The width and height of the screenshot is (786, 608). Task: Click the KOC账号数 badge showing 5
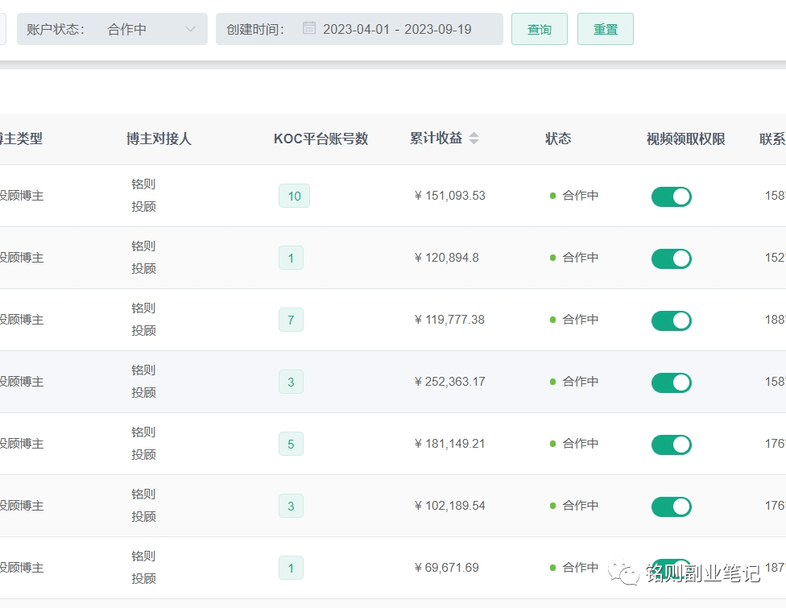[x=291, y=444]
